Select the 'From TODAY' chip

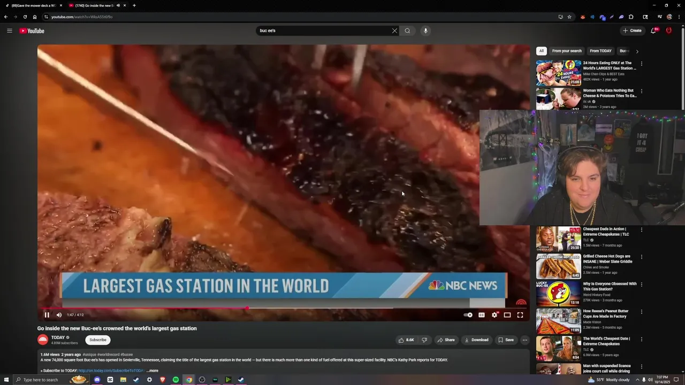[600, 51]
